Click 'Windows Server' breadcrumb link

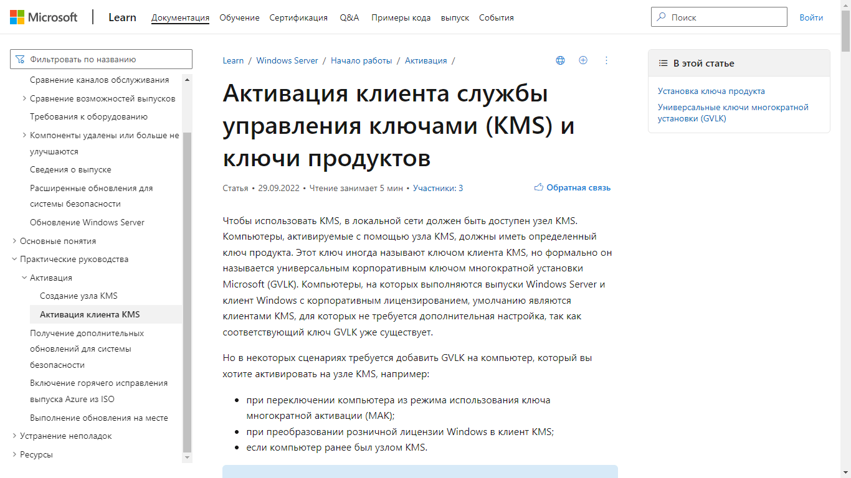[x=287, y=60]
